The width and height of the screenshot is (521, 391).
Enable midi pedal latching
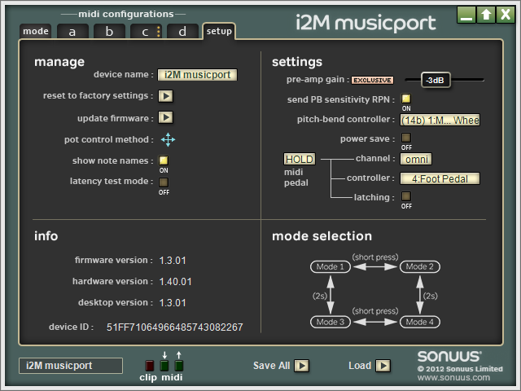coord(406,196)
